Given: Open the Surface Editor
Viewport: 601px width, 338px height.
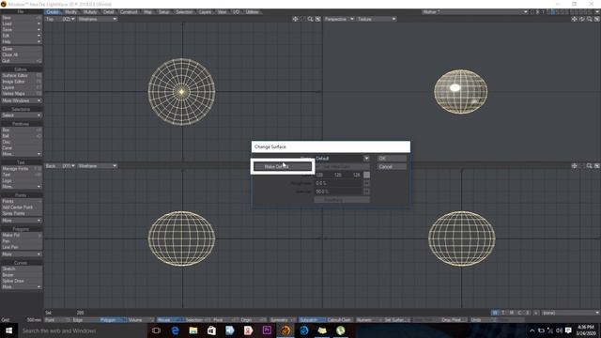Looking at the screenshot, I should [22, 75].
